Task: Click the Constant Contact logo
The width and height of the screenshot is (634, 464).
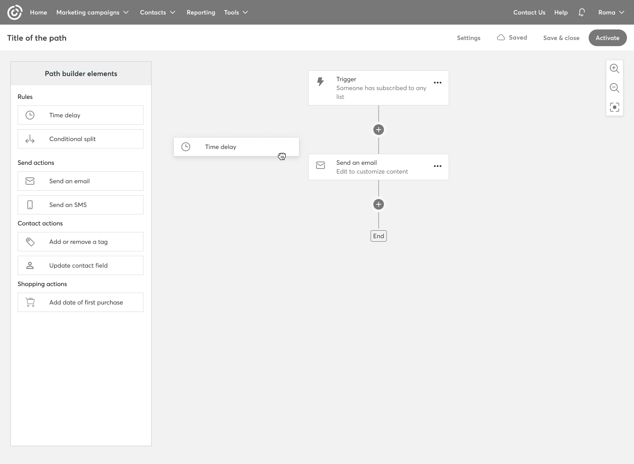Action: (x=15, y=12)
